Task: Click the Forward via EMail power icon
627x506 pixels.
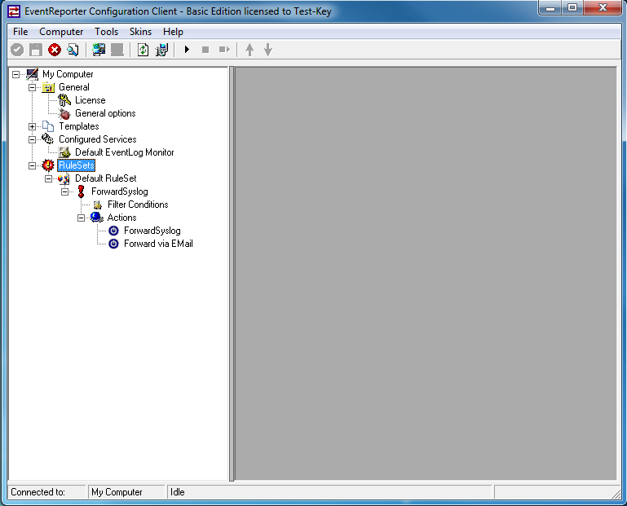Action: point(113,244)
